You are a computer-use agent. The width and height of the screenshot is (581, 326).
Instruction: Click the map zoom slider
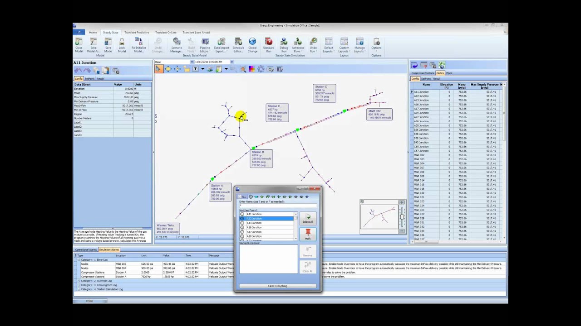(x=402, y=216)
